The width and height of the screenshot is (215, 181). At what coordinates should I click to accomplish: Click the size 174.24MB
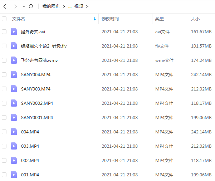coord(201,60)
